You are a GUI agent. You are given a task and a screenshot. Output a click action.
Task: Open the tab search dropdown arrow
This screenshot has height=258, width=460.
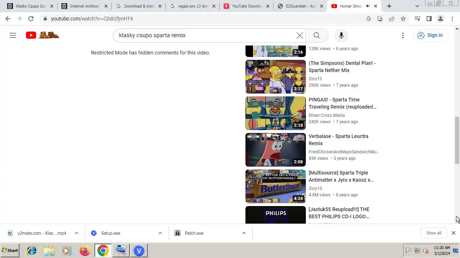[417, 6]
